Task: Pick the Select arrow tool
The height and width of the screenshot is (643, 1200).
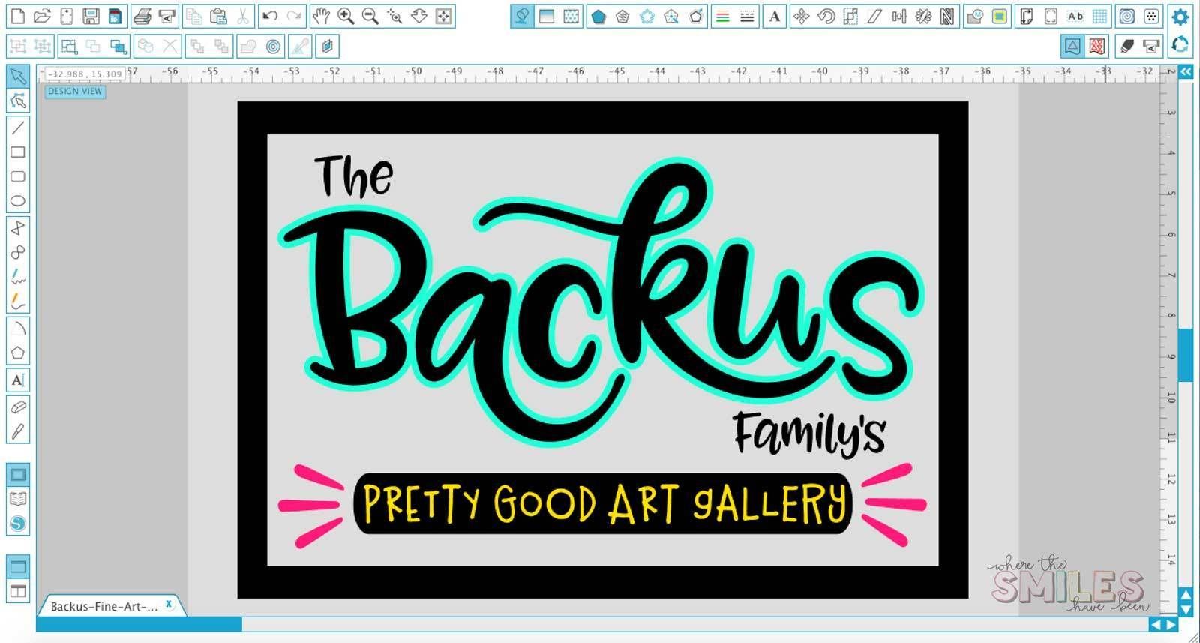Action: click(x=18, y=75)
